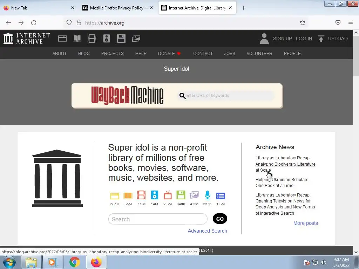359x269 pixels.
Task: Open File Explorer from the taskbar
Action: [x=31, y=262]
